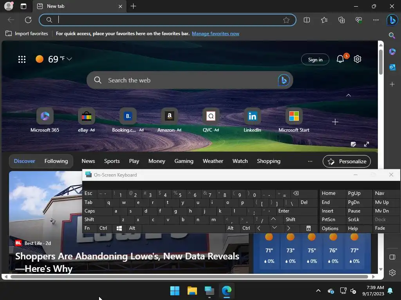Open the QVC quick link
The height and width of the screenshot is (300, 401).
coord(211,116)
